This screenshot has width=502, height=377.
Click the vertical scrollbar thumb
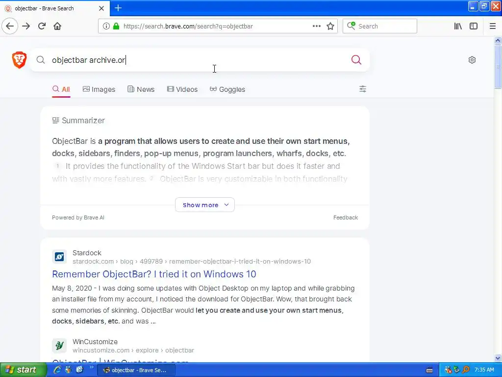(498, 66)
